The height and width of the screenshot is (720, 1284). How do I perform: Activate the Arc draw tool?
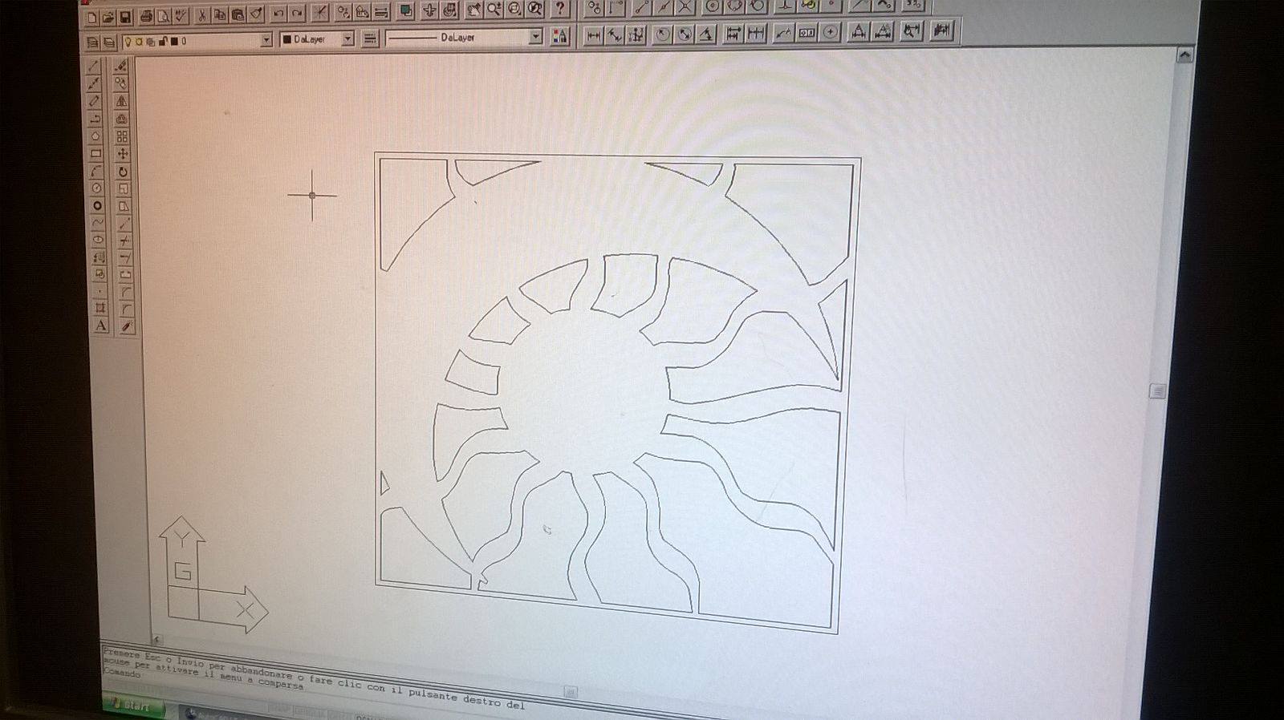tap(95, 172)
